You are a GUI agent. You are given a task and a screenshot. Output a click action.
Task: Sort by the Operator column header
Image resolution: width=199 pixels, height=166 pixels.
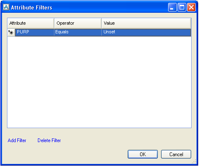point(78,23)
